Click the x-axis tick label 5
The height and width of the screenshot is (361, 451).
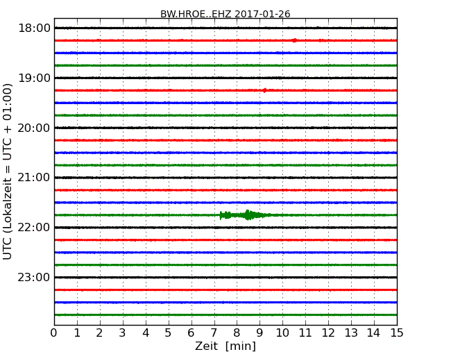coord(169,333)
